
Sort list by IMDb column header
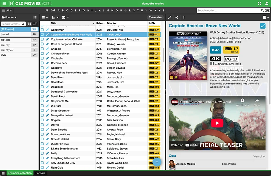(154, 23)
